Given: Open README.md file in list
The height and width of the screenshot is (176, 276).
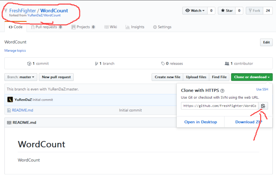Looking at the screenshot, I should click(22, 110).
